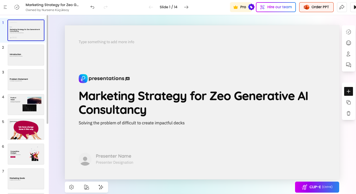Duplicate the current slide
Viewport: 356px width, 194px height.
349,102
